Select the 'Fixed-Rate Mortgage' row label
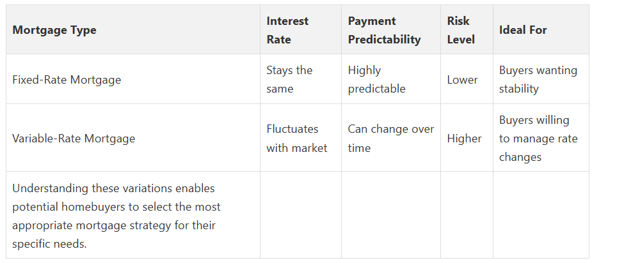The width and height of the screenshot is (624, 263). [x=67, y=80]
